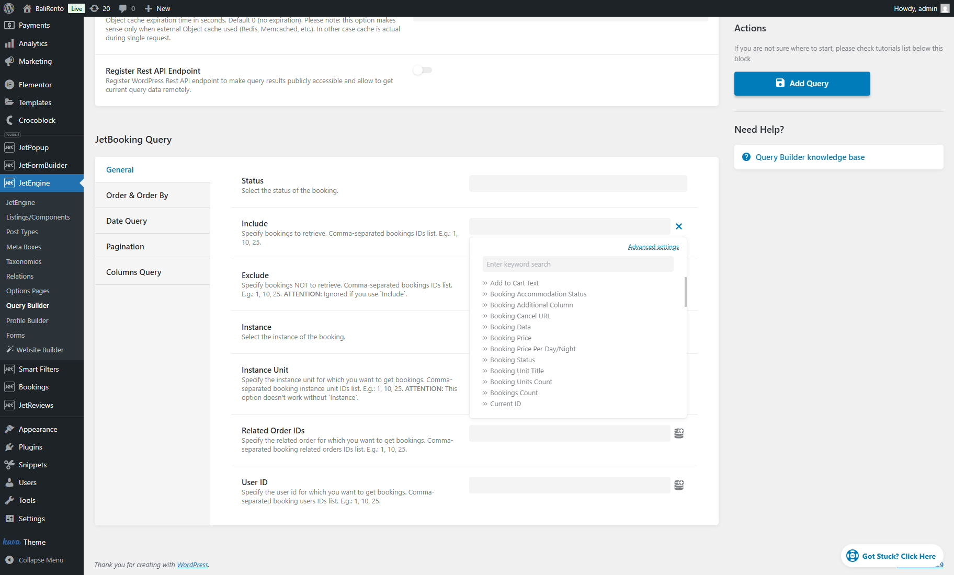Click the JetPopup plugin icon
This screenshot has width=954, height=575.
[9, 147]
